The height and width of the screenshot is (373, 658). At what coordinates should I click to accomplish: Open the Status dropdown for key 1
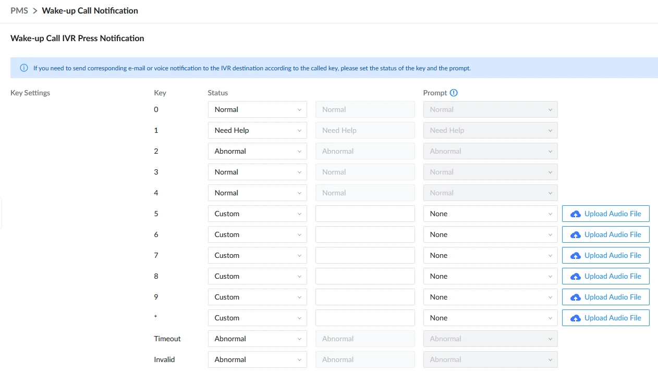click(x=257, y=130)
